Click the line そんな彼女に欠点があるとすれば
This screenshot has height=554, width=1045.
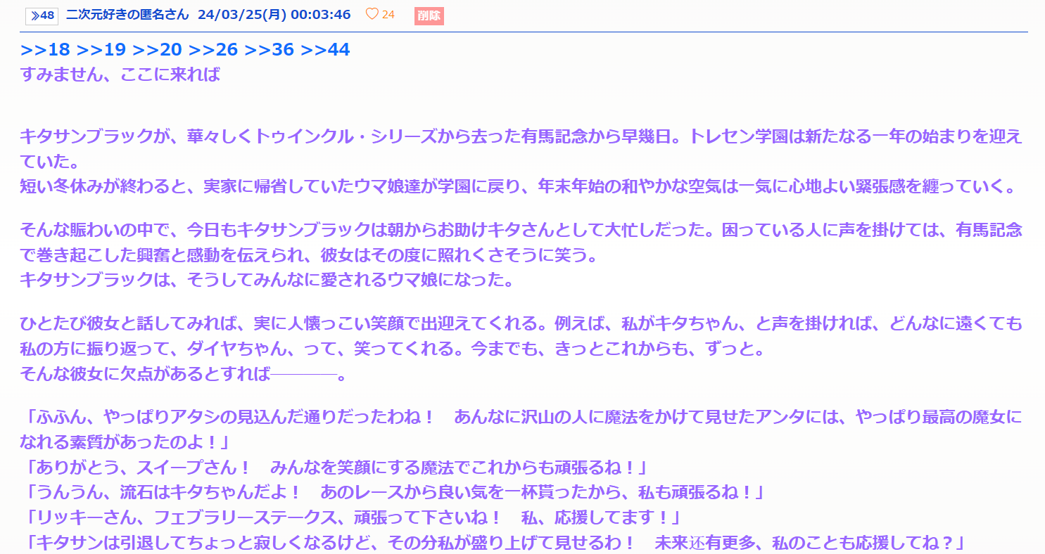[x=183, y=373]
